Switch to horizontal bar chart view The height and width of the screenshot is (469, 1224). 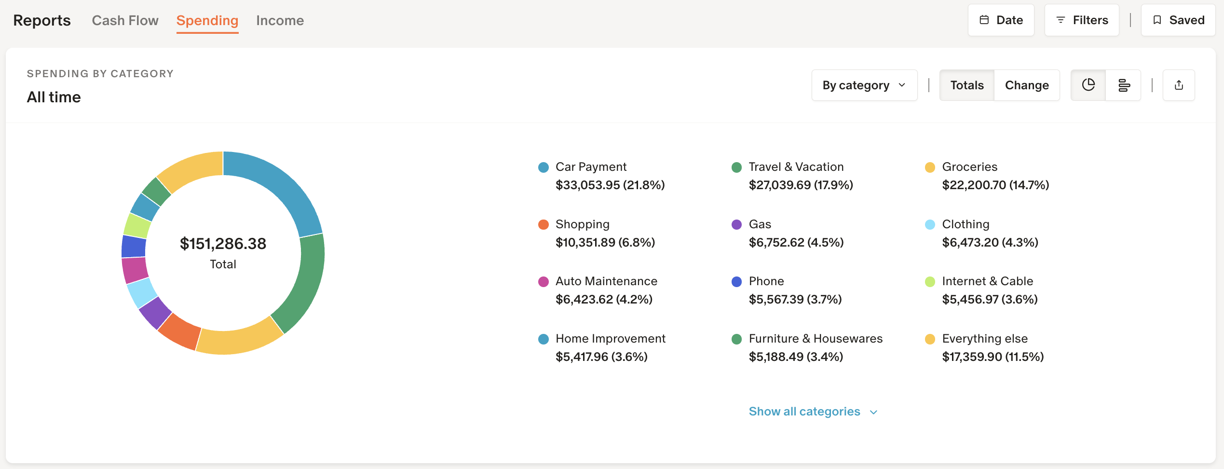click(1123, 85)
